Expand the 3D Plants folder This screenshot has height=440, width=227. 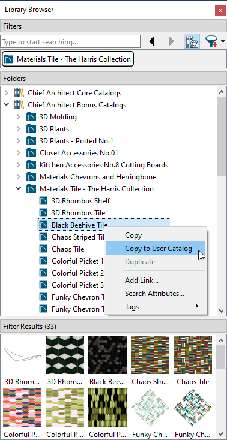coord(19,129)
